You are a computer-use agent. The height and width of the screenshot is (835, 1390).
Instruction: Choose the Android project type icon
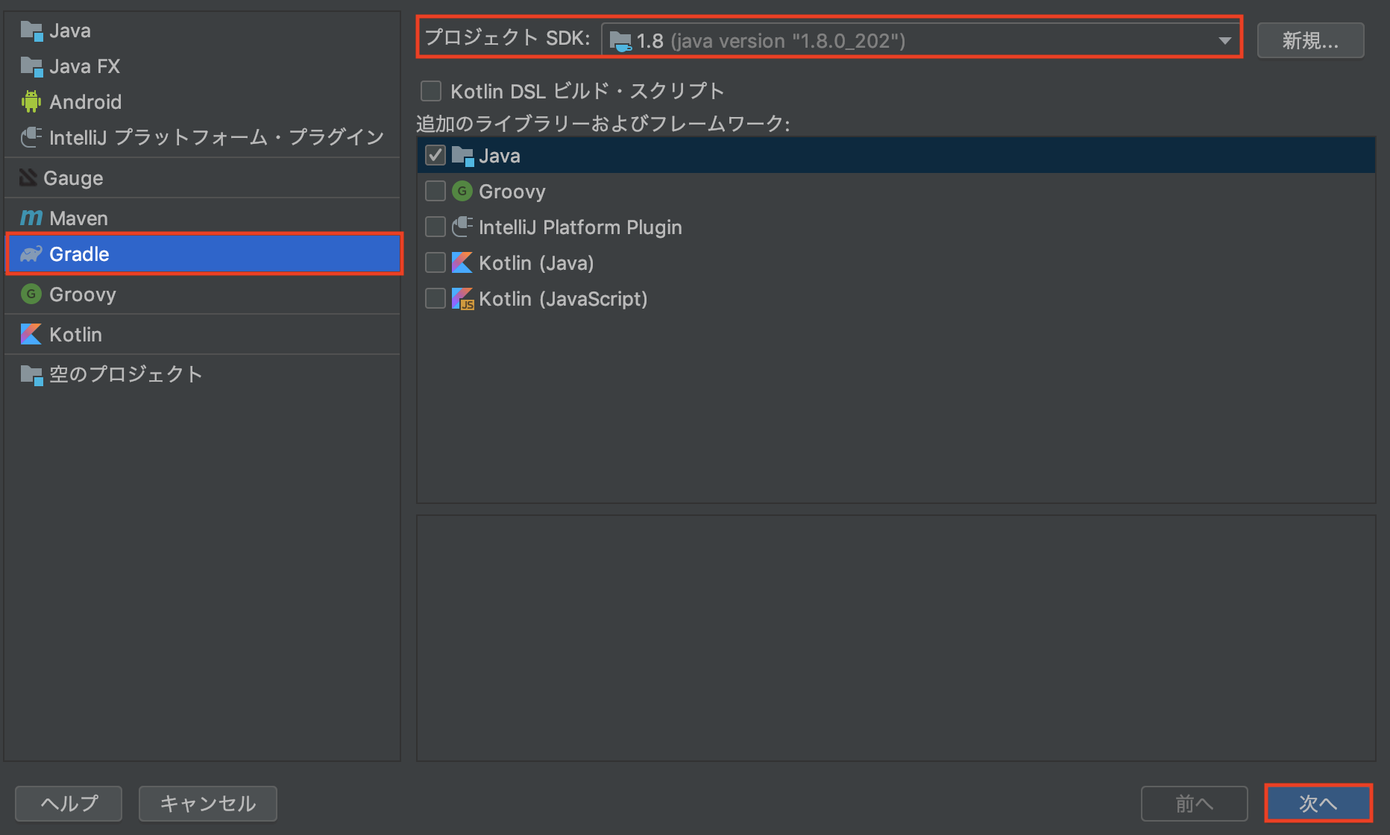coord(31,101)
